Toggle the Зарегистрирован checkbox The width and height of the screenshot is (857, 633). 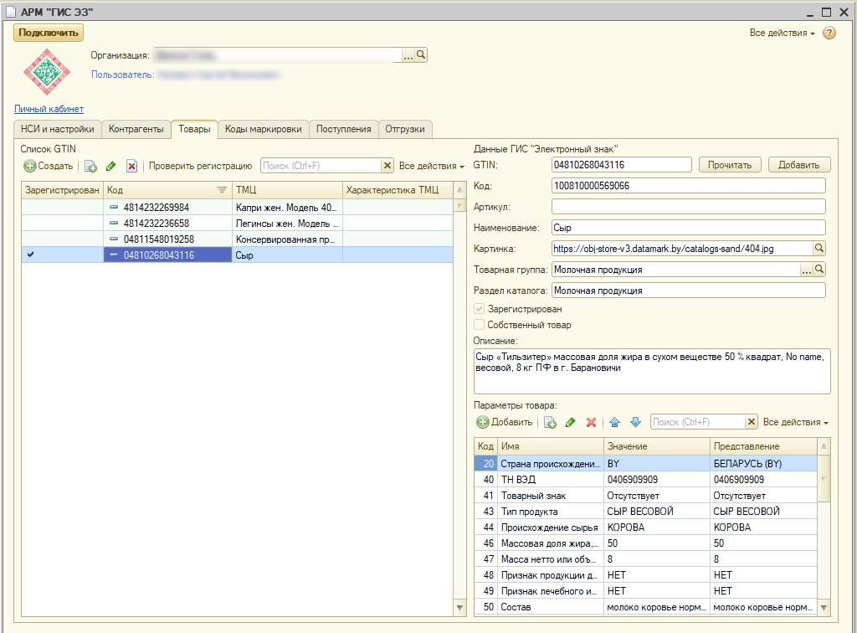(x=480, y=309)
